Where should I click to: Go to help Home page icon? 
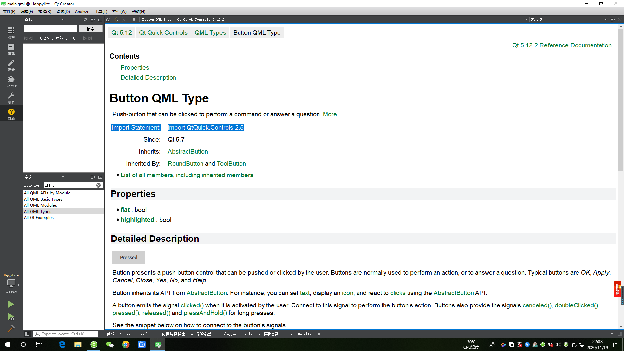[x=108, y=19]
